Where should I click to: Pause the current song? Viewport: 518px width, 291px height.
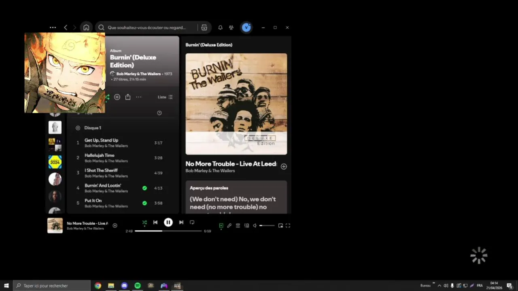click(x=168, y=222)
